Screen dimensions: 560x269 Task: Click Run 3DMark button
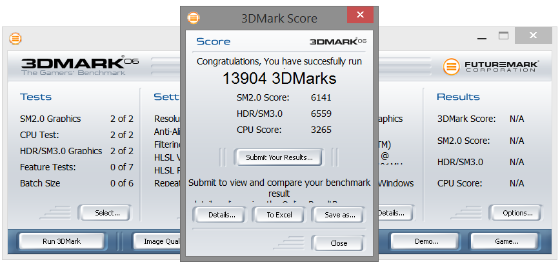coord(61,241)
